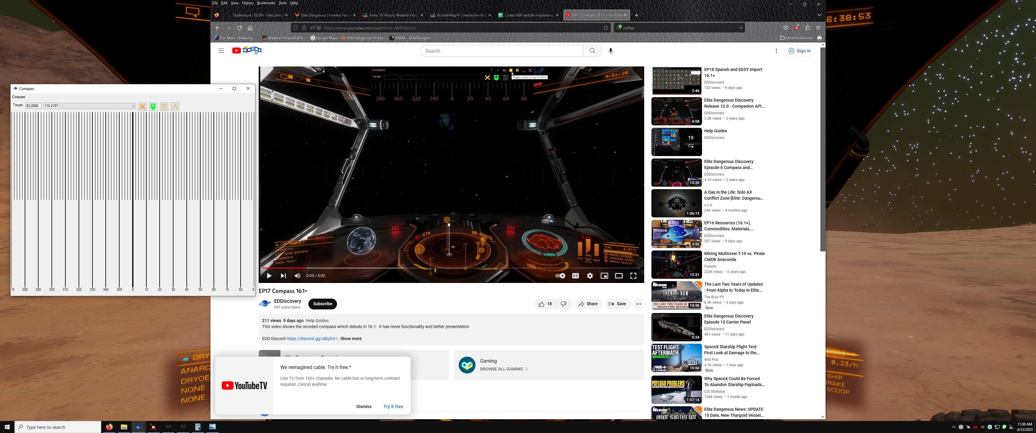Toggle theater mode on the player
This screenshot has height=433, width=1036.
[x=619, y=275]
